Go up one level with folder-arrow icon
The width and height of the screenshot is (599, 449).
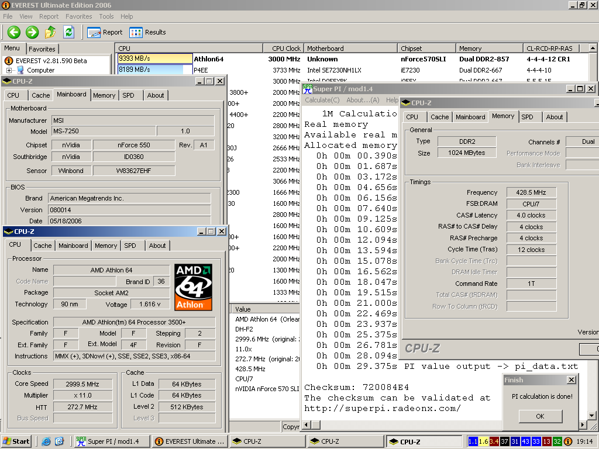[x=50, y=33]
